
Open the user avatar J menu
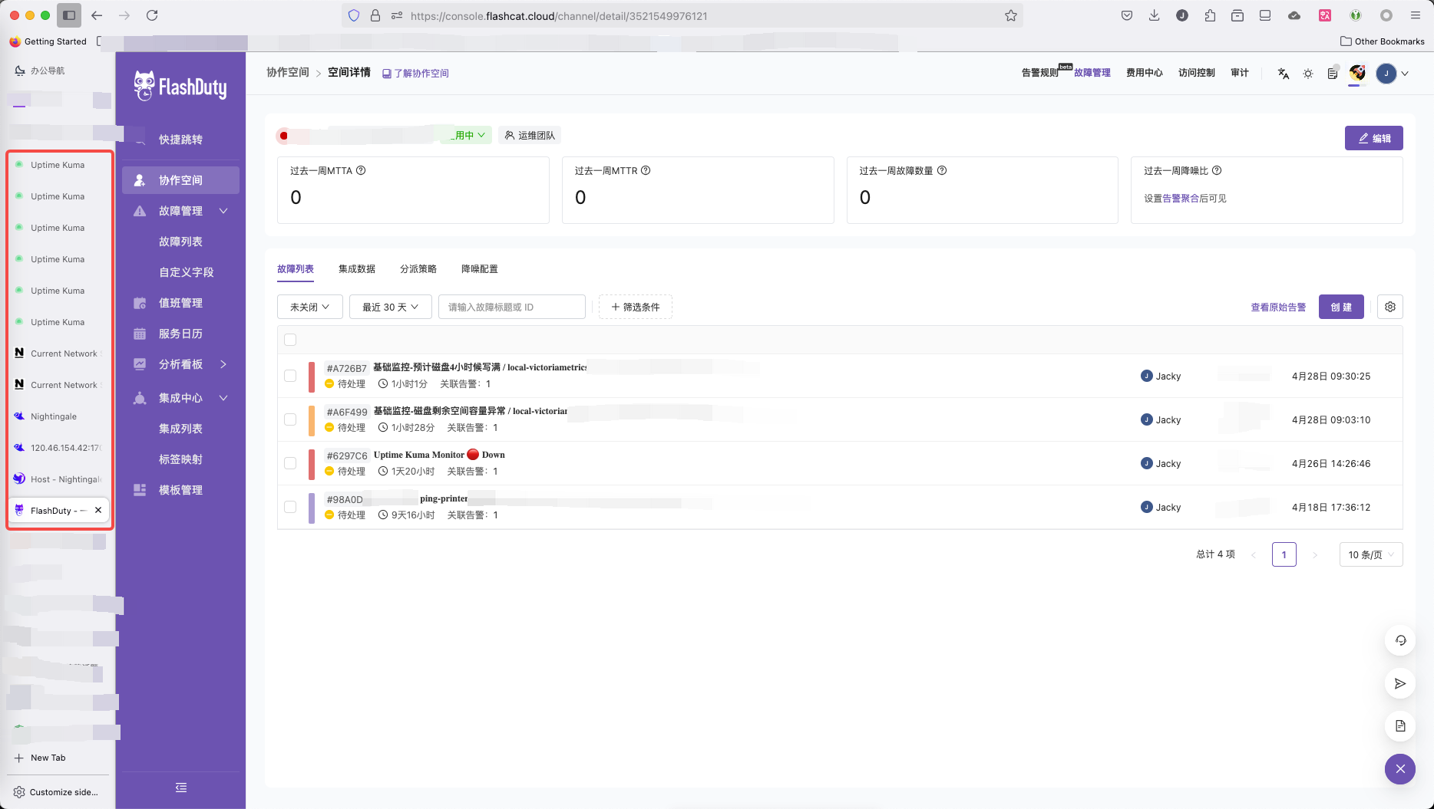click(1386, 74)
